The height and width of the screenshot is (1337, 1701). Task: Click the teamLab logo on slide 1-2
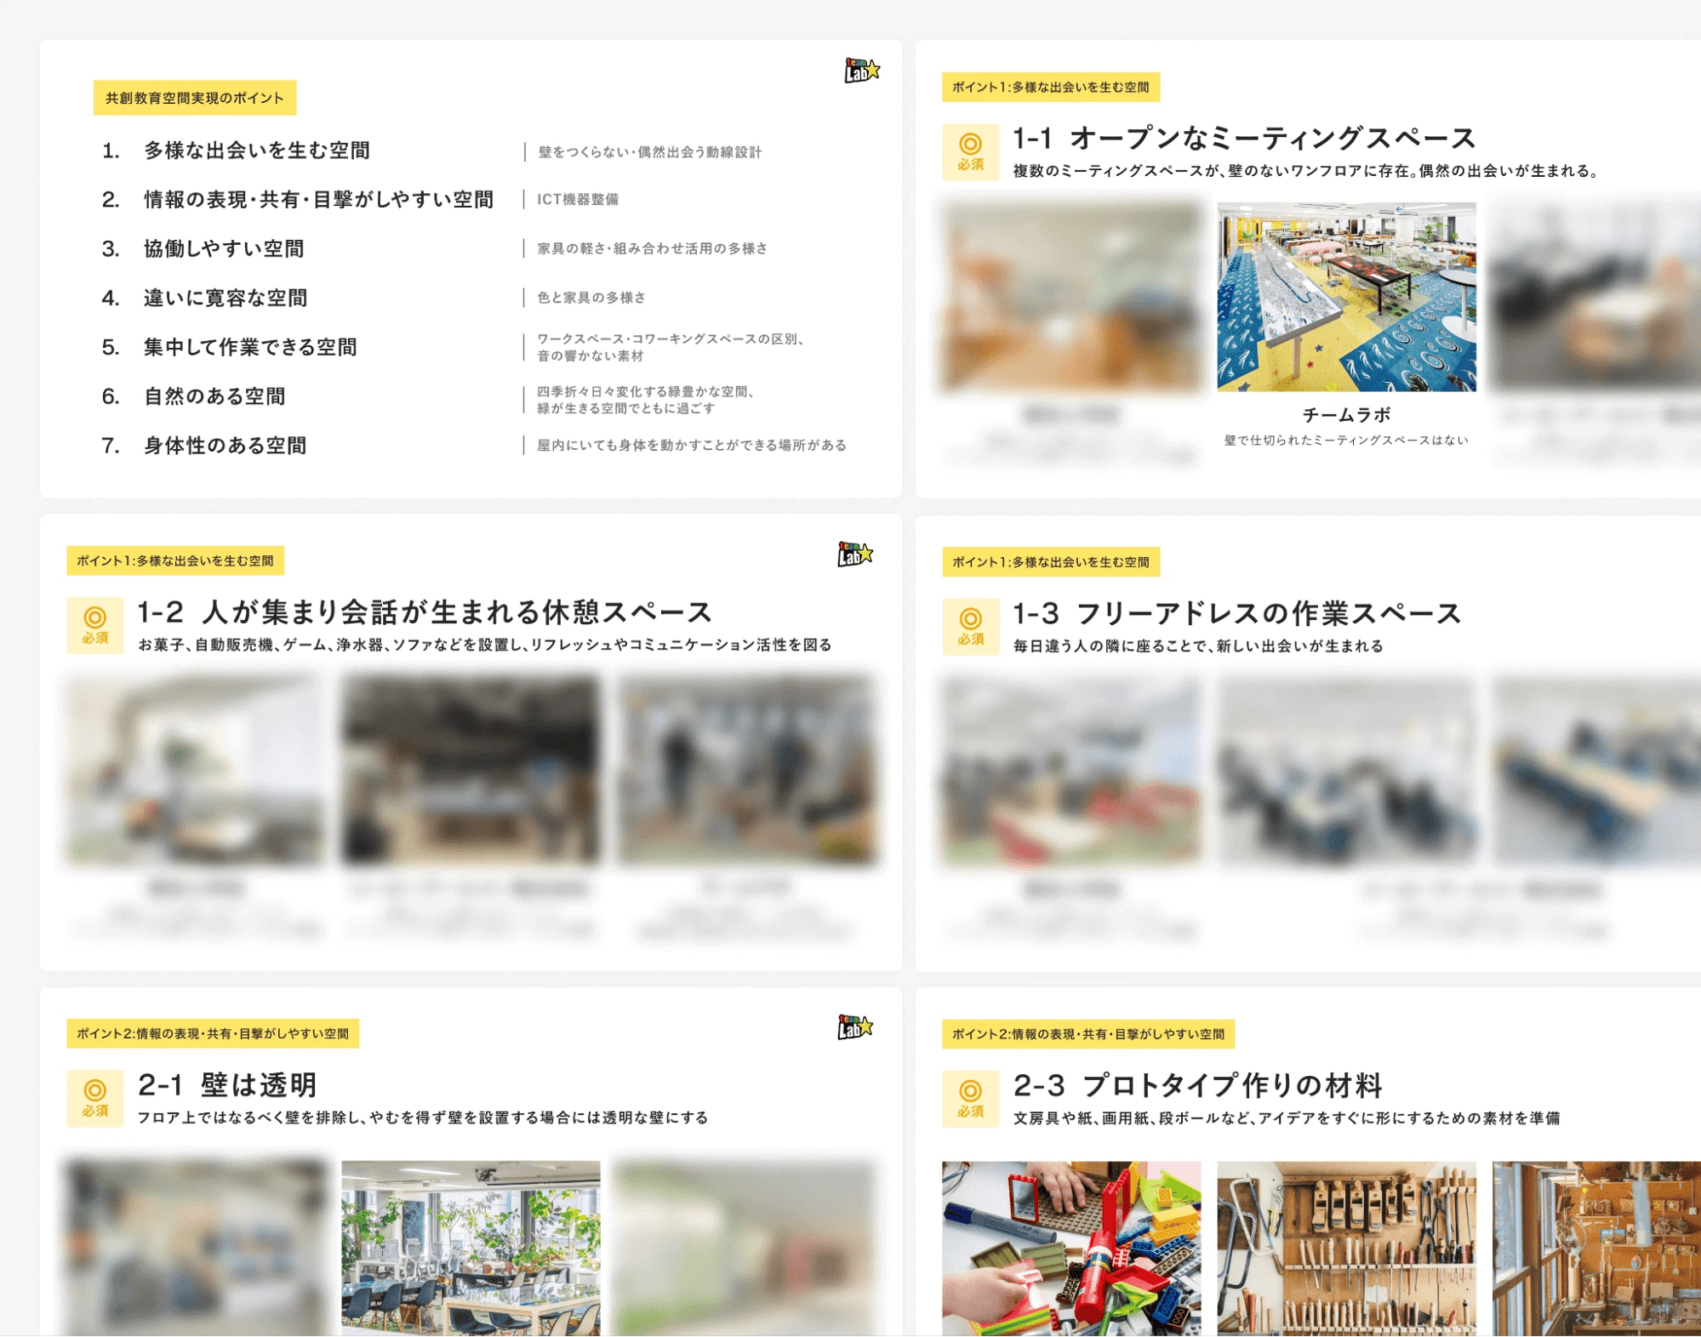click(x=854, y=555)
